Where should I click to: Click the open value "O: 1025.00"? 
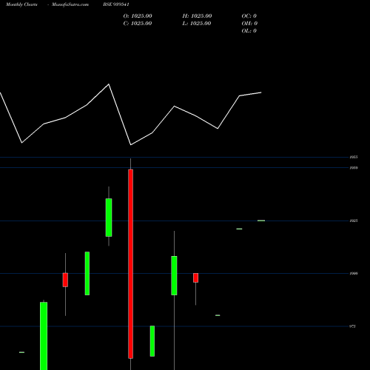[x=138, y=16]
